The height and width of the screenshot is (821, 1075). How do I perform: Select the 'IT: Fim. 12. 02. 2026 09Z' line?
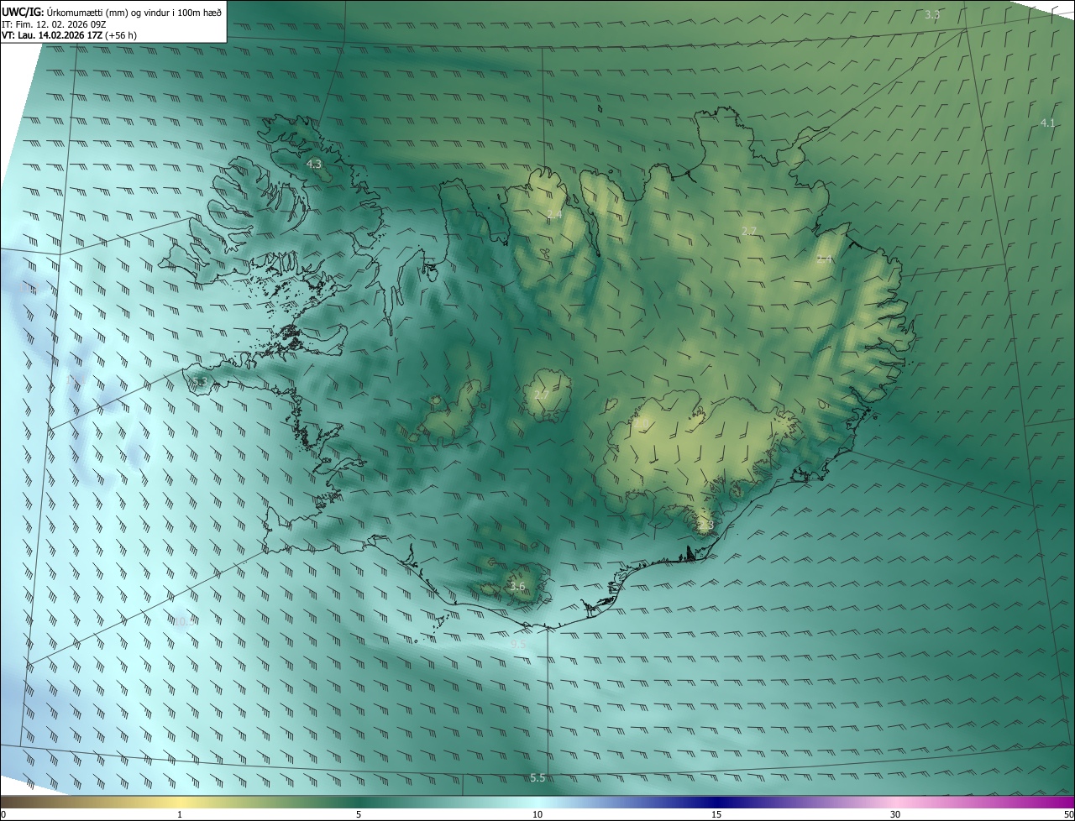tap(55, 24)
